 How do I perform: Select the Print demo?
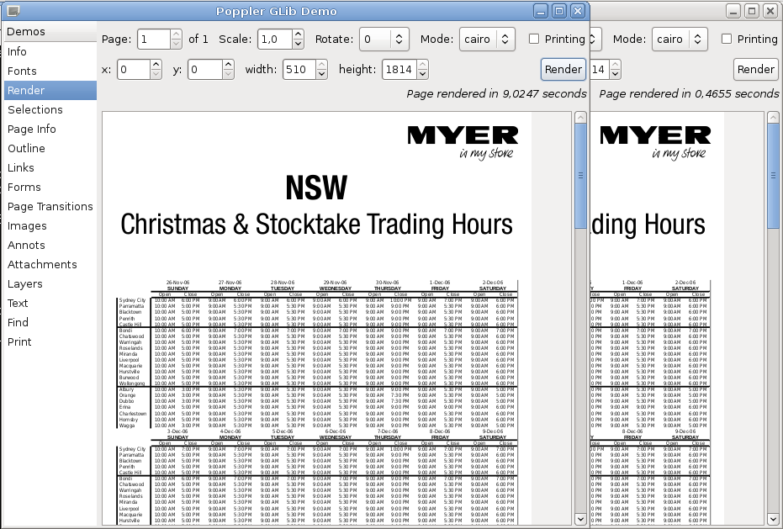point(50,342)
